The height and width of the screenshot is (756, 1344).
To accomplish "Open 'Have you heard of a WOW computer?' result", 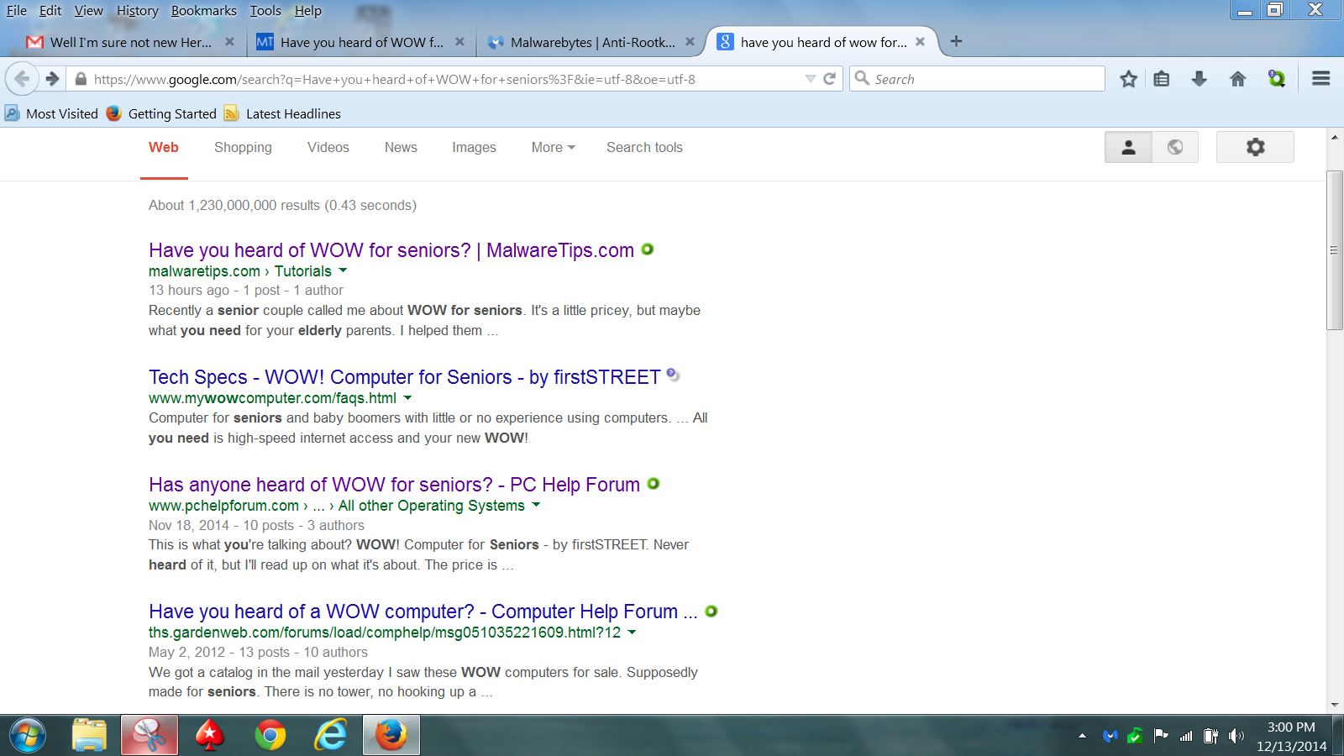I will pos(423,612).
